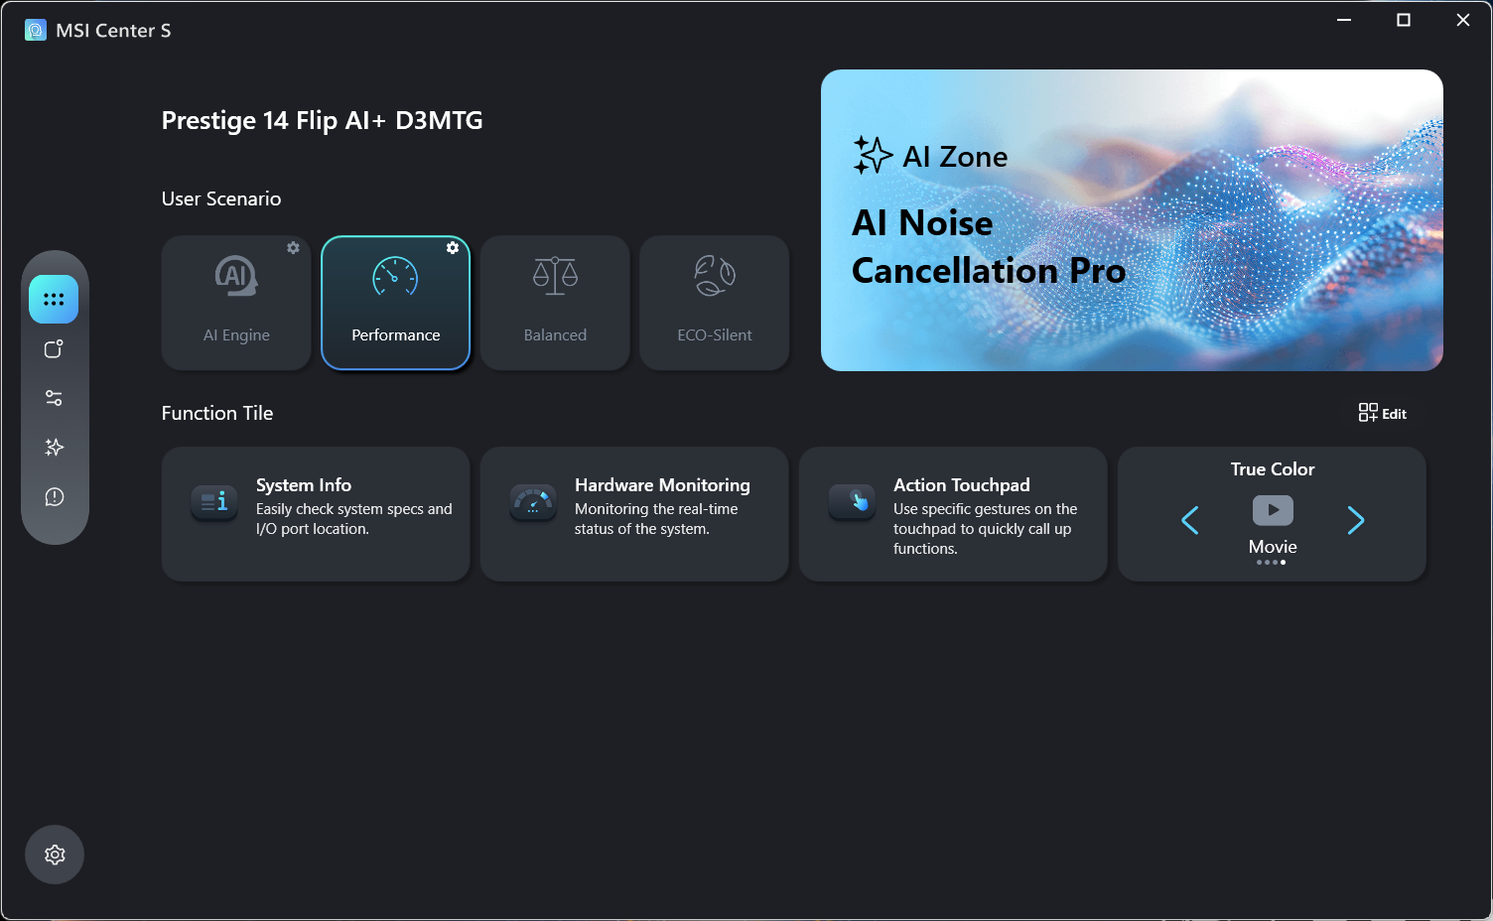
Task: Open Performance scenario gear settings
Action: point(453,248)
